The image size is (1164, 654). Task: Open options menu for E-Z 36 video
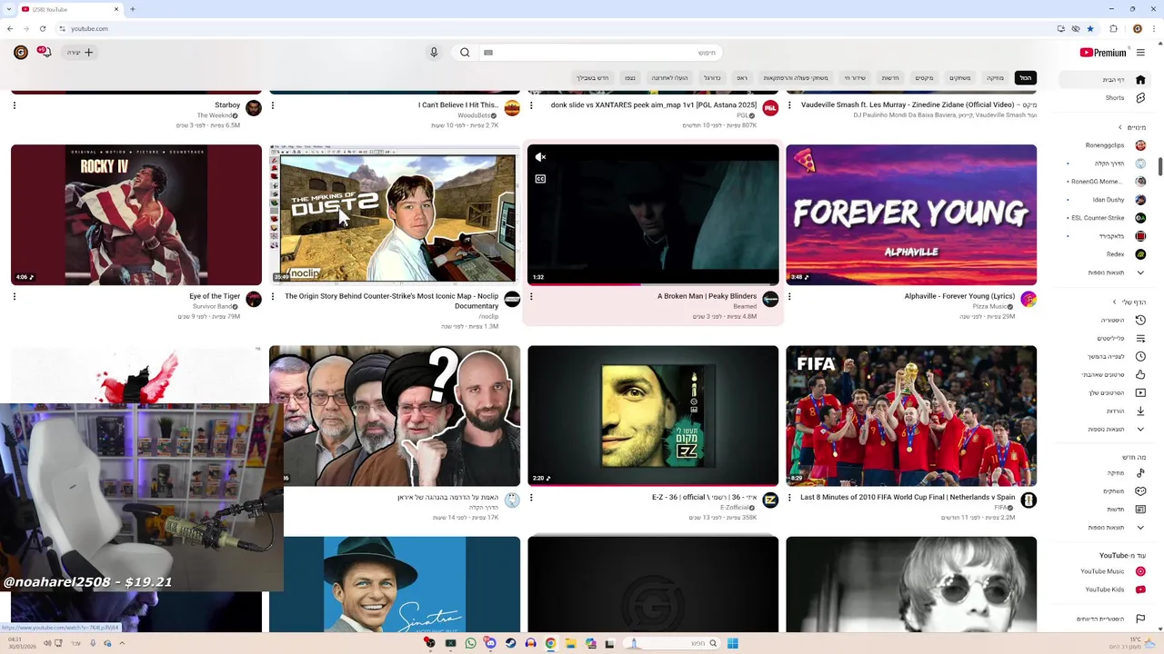pos(531,498)
